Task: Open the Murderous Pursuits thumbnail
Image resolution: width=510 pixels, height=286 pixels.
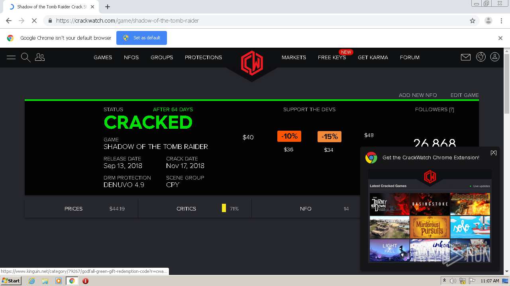Action: [x=430, y=227]
